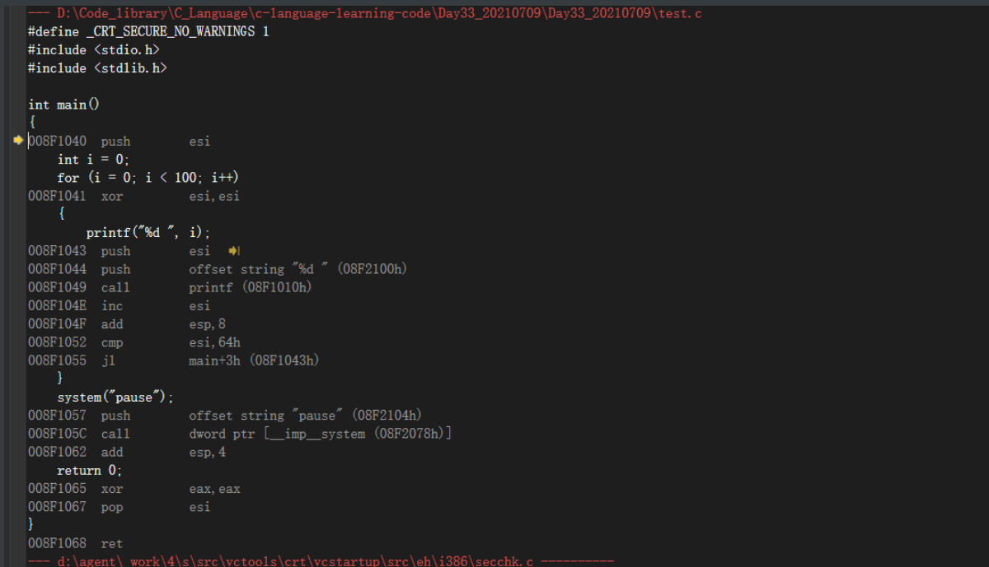Click the xor eax,eax instruction at 008F1065

134,489
